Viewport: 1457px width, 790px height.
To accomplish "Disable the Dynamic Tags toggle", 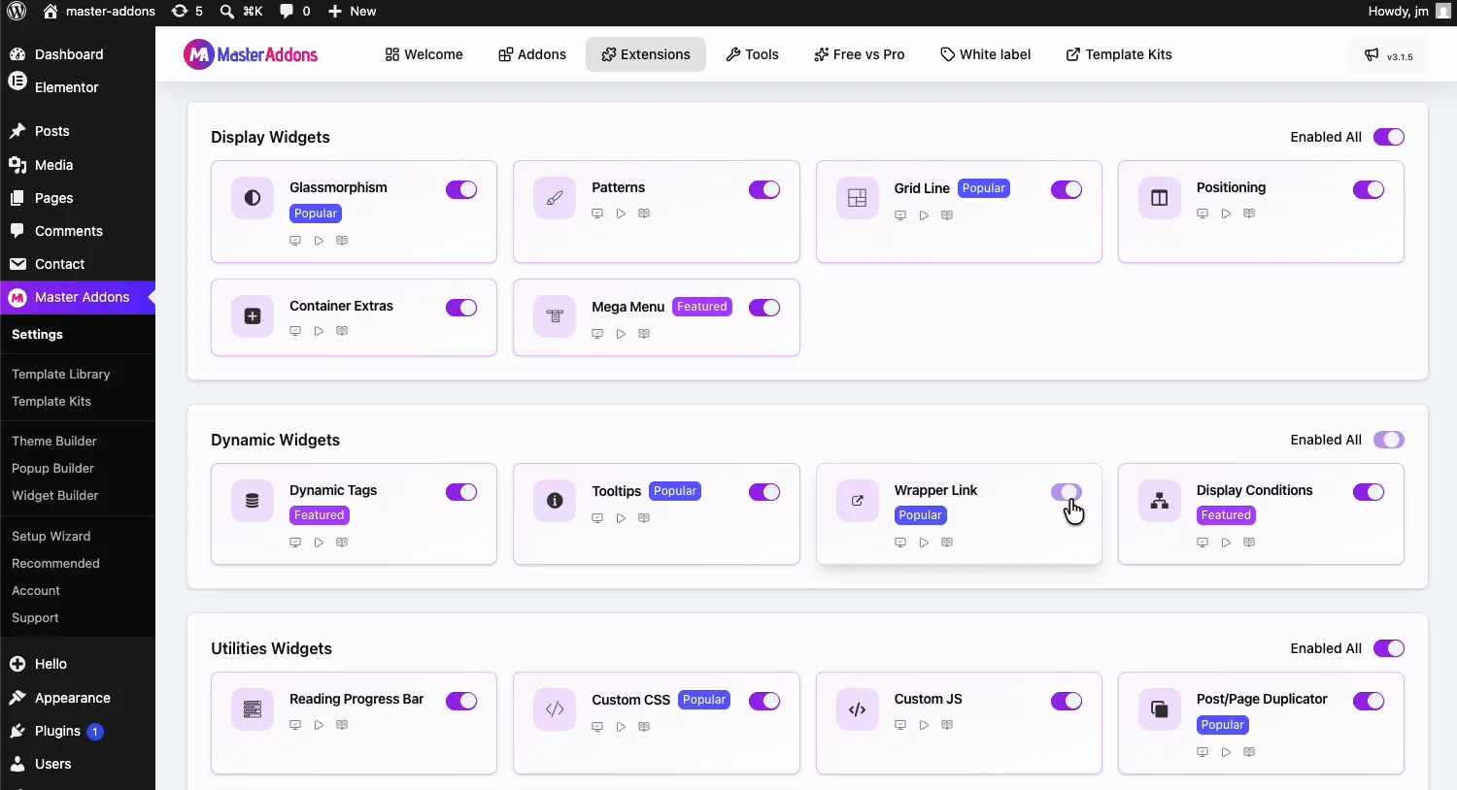I will [x=461, y=492].
